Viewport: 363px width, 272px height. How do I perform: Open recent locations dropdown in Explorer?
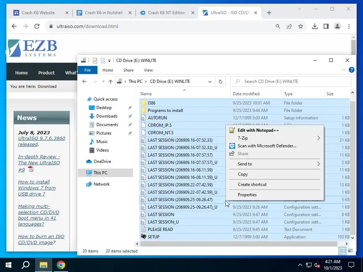[103, 81]
